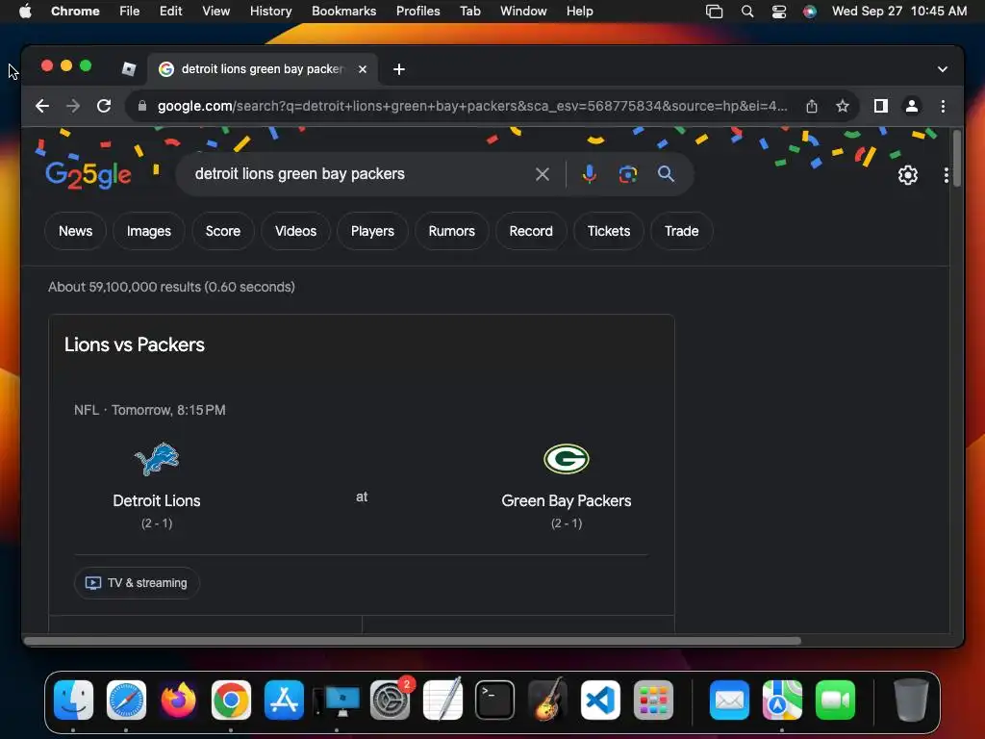Select the Rumors filter chip
985x739 pixels.
(x=452, y=231)
